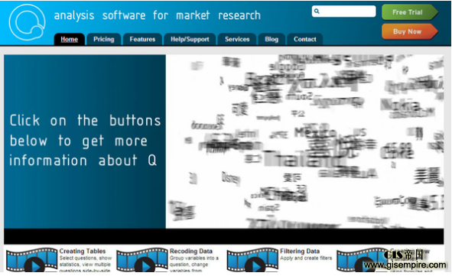Click the magnifier icon in search box
Screen dimensions: 452x276
pyautogui.click(x=317, y=11)
